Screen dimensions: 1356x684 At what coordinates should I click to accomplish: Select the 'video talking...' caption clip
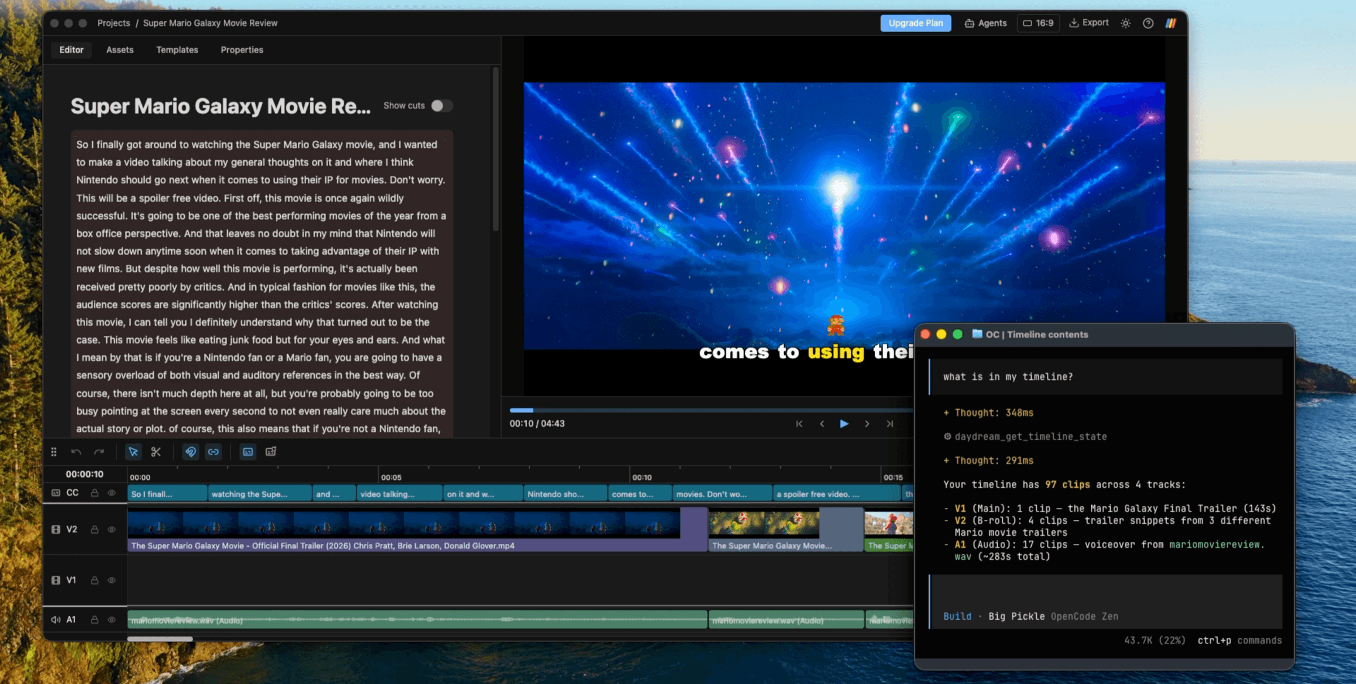[x=399, y=494]
